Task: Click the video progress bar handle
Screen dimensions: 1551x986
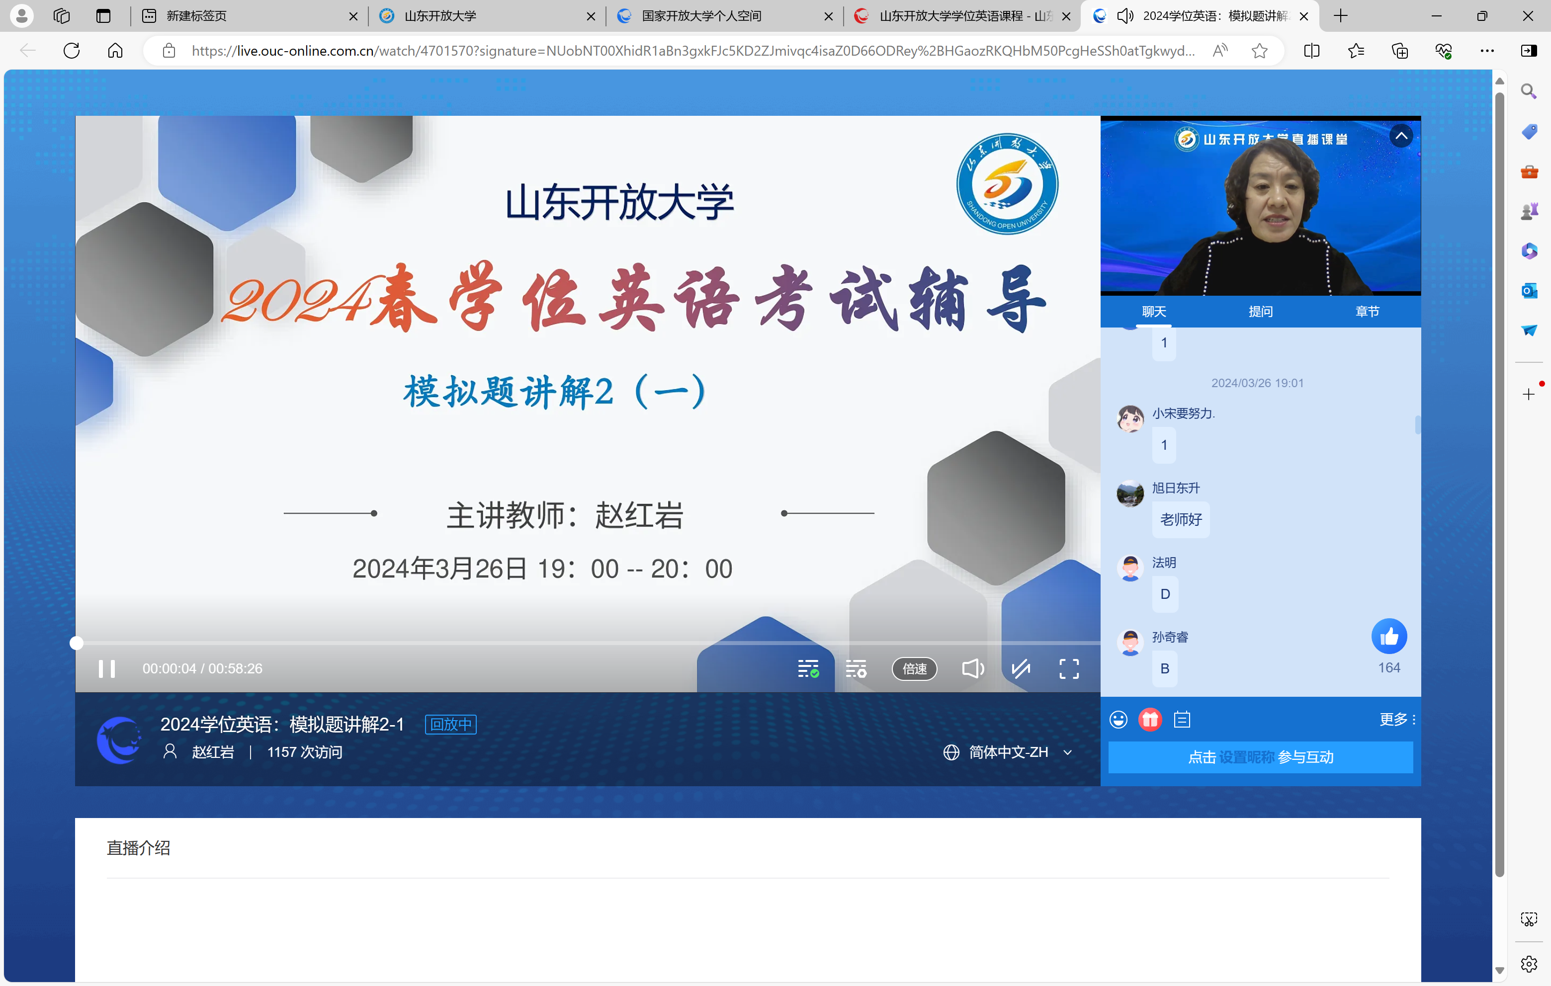Action: [77, 643]
